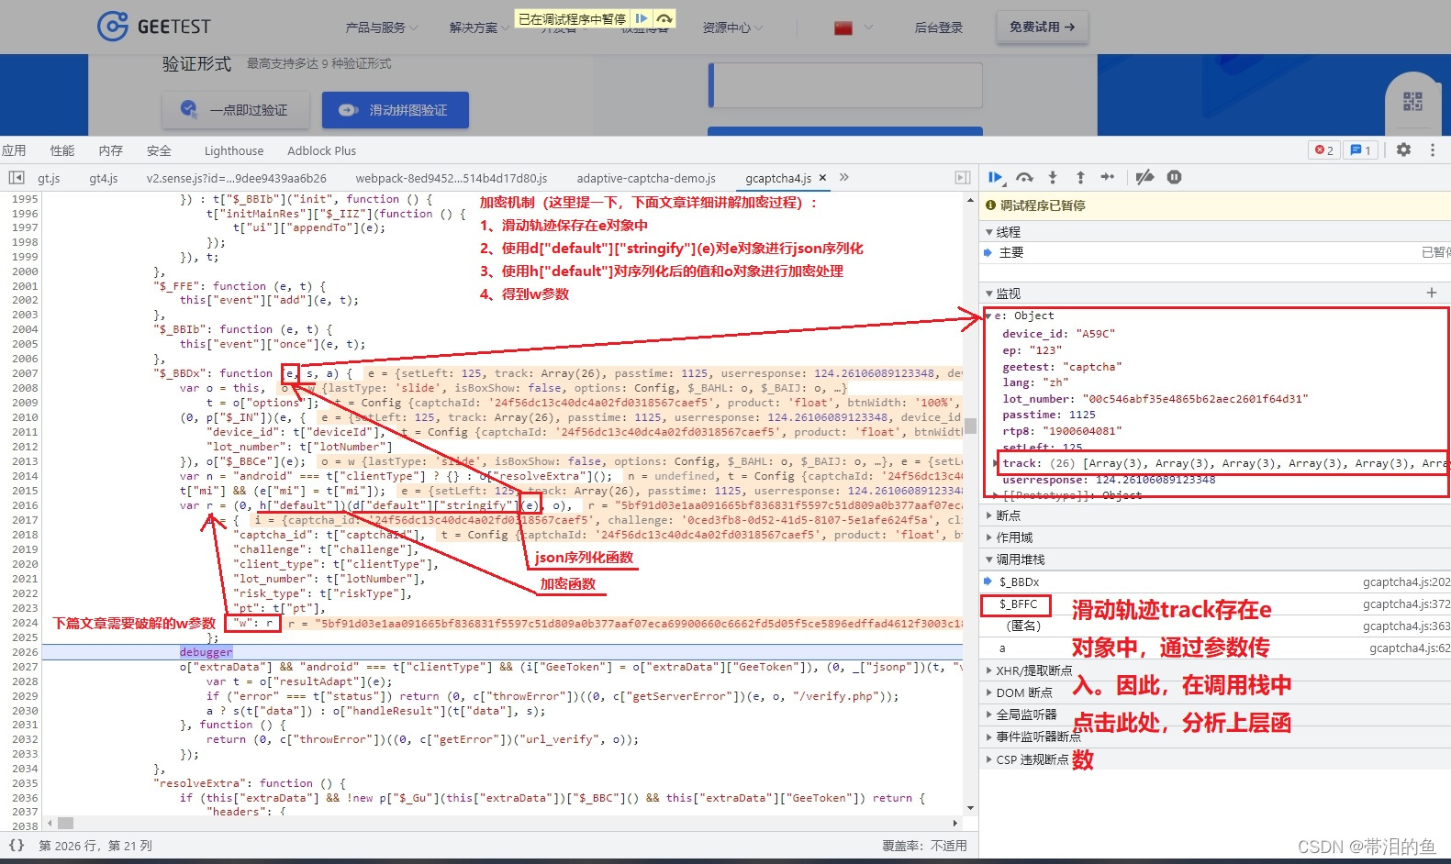Toggle the file navigator sidebar icon

click(x=17, y=178)
